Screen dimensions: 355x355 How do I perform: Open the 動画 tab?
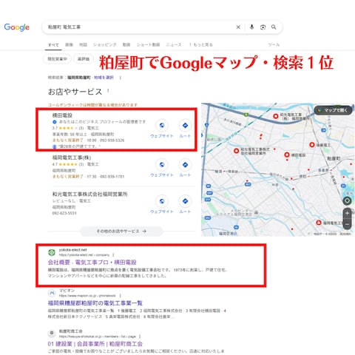[x=126, y=44]
